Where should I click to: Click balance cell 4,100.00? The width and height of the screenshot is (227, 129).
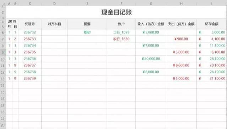point(212,39)
